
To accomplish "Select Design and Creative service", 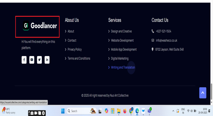I will tap(121, 31).
